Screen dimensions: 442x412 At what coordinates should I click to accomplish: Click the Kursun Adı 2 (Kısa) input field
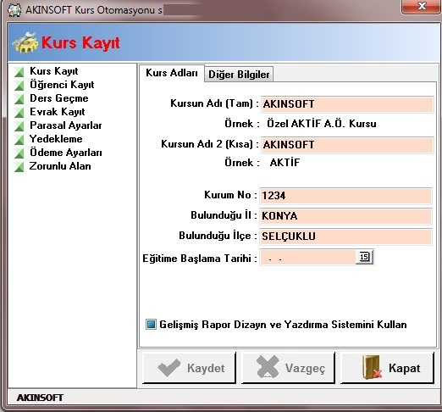point(347,145)
